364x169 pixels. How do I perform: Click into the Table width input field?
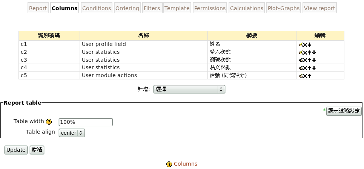[86, 122]
